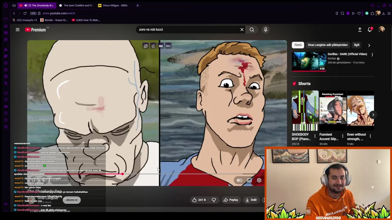
Task: Click the Paylaş share button
Action: [231, 200]
